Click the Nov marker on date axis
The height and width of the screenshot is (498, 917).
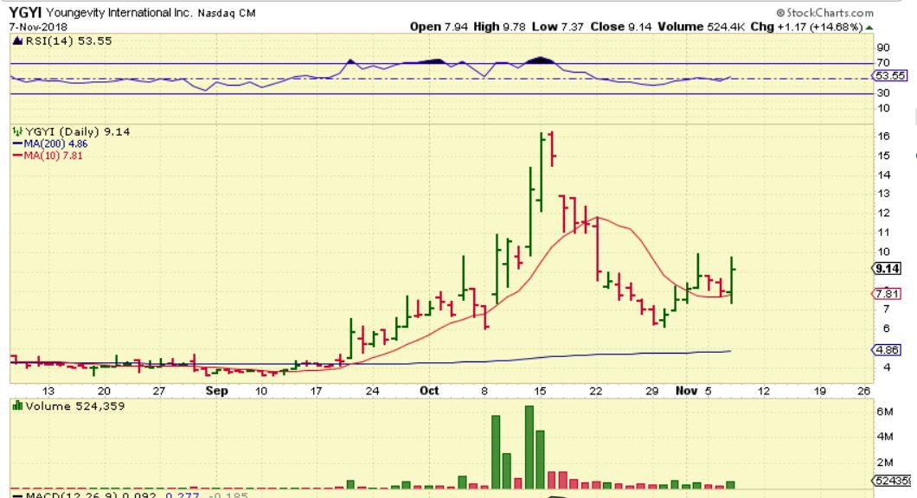pyautogui.click(x=686, y=391)
